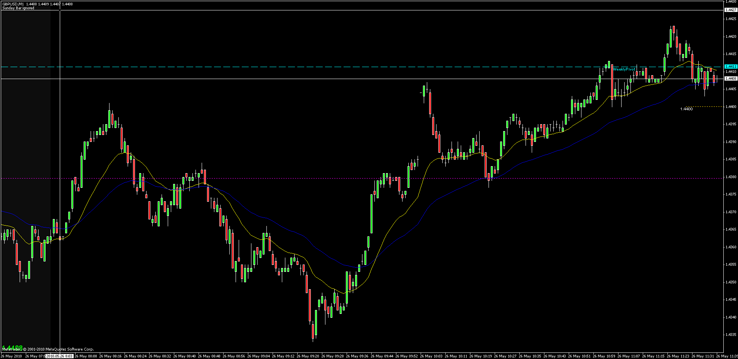Click the 1.4355 price axis label
The height and width of the screenshot is (359, 738).
731,265
